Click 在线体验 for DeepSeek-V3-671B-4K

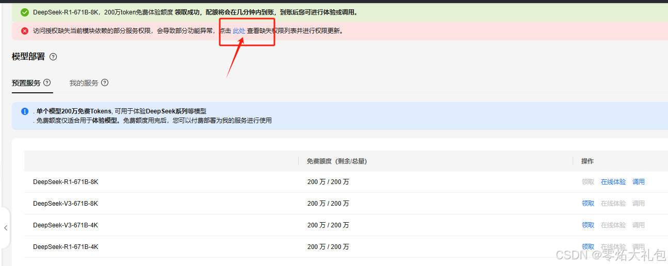[613, 225]
